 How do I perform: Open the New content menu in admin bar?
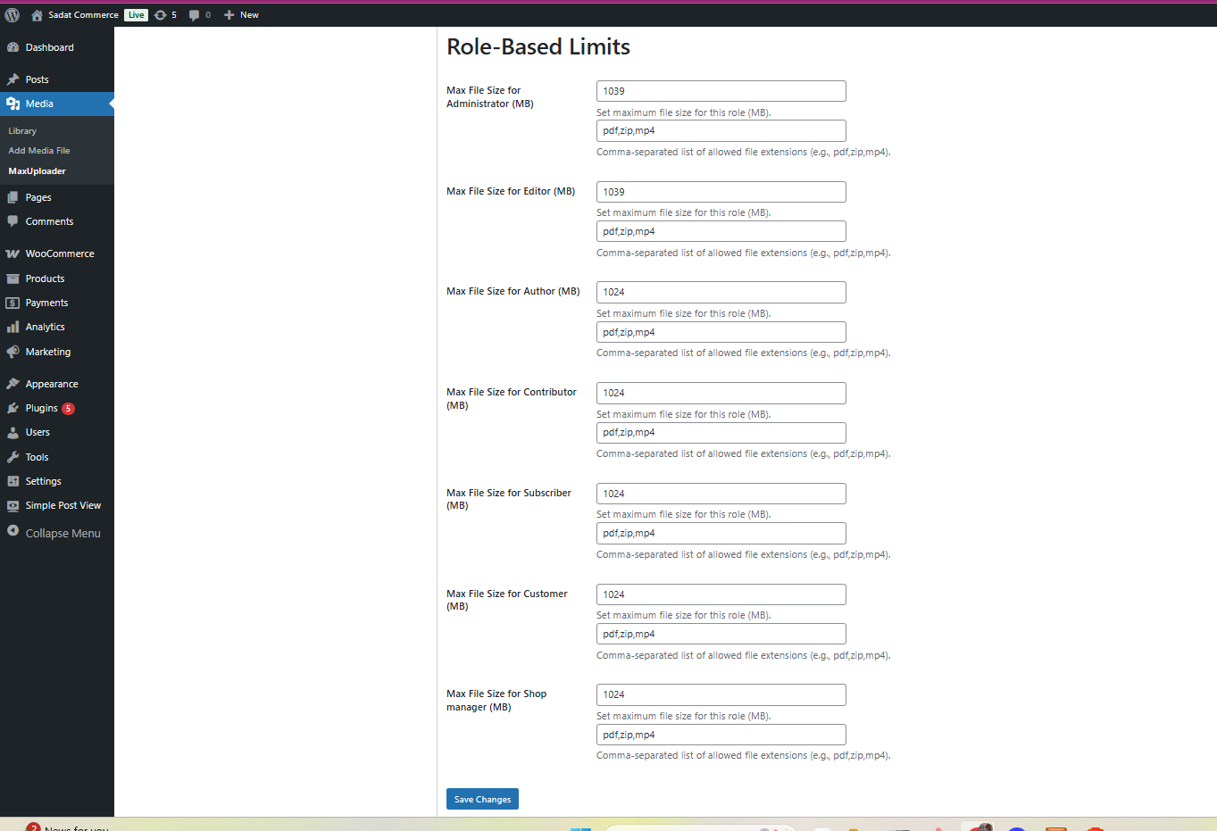coord(241,15)
